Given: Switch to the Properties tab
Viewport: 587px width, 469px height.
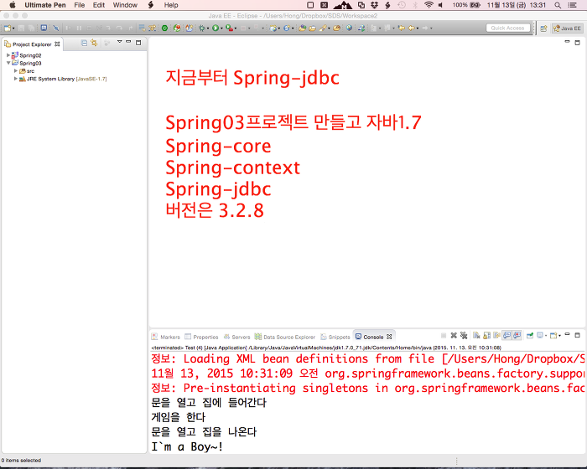Looking at the screenshot, I should (201, 337).
